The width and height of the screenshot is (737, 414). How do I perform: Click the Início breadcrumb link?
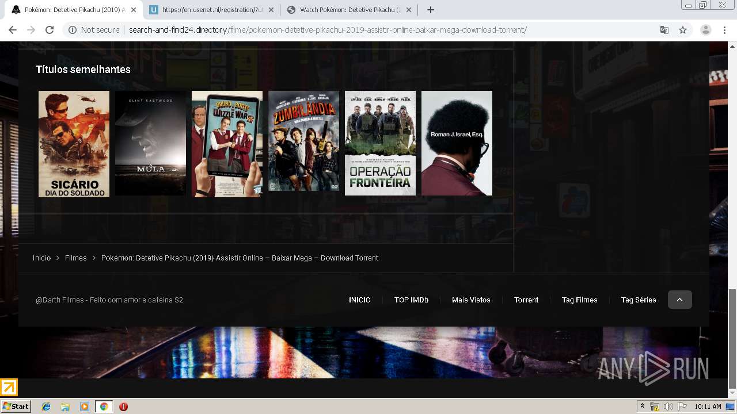click(x=41, y=258)
